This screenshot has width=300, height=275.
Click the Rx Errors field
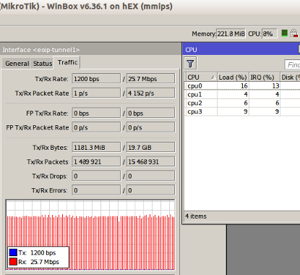(x=150, y=190)
